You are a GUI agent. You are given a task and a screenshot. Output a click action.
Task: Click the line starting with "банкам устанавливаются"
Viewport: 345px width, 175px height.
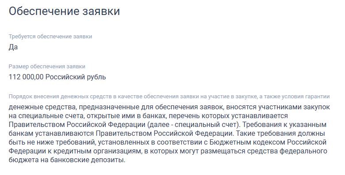[167, 134]
